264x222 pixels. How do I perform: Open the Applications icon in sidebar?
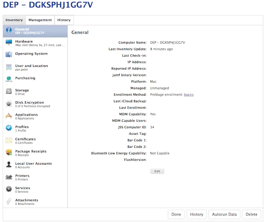coord(9,116)
